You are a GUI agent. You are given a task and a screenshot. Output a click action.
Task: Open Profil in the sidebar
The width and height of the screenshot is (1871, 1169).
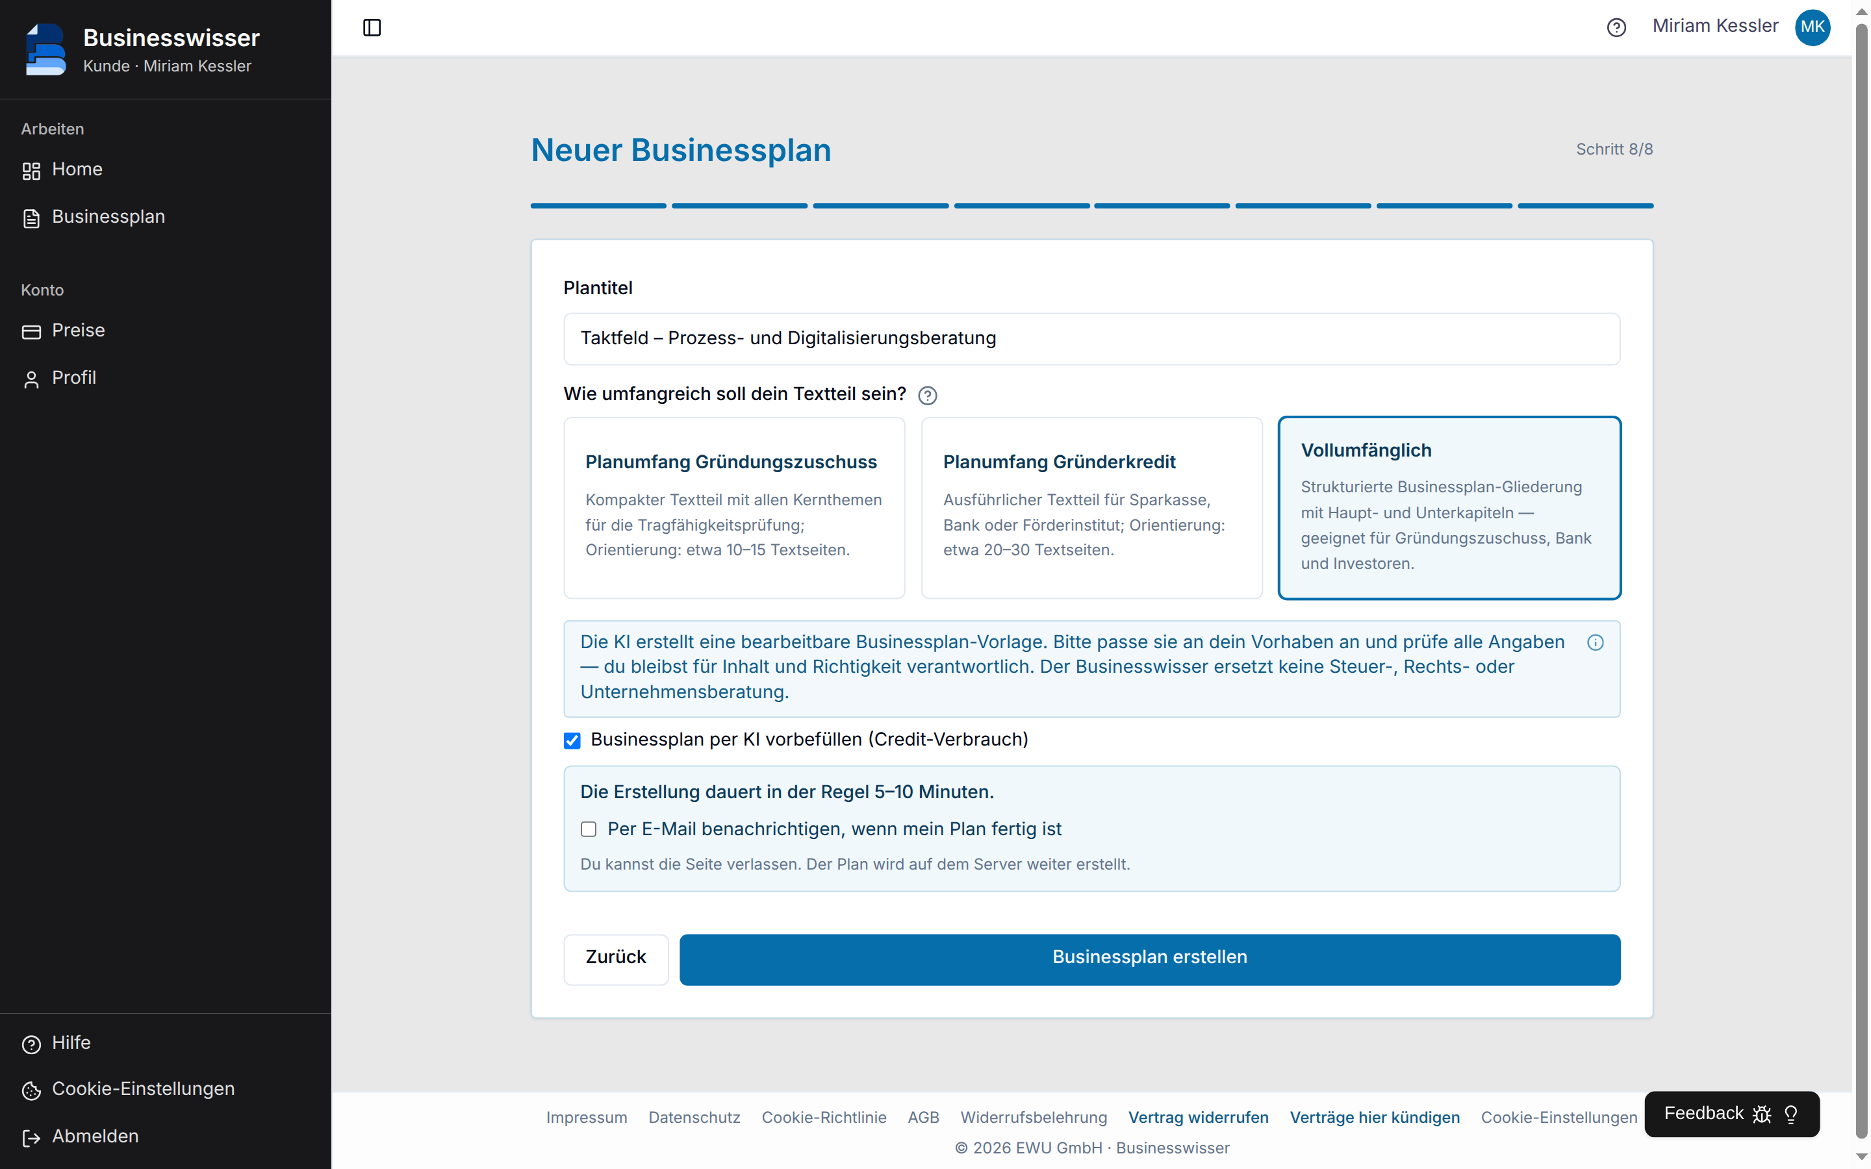point(166,378)
